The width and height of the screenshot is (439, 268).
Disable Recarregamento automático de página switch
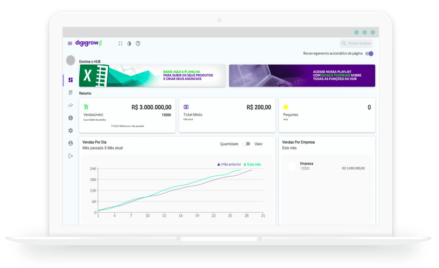pos(369,54)
